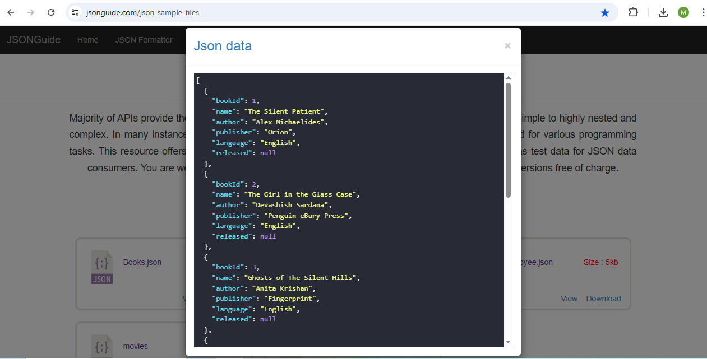Image resolution: width=707 pixels, height=359 pixels.
Task: Click the movies file icon
Action: coord(102,346)
